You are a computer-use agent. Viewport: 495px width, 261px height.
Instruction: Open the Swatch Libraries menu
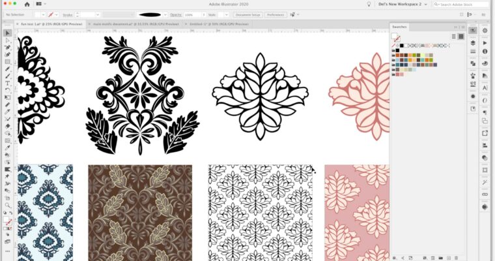tap(395, 258)
